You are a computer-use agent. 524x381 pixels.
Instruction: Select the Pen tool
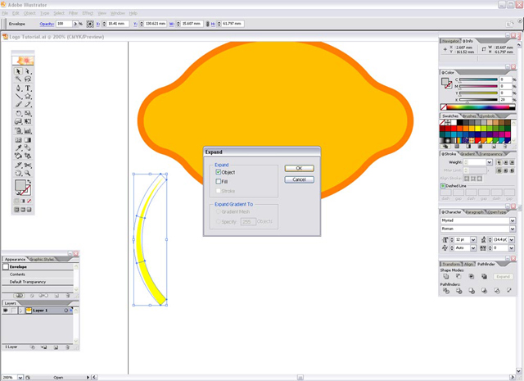[x=18, y=88]
